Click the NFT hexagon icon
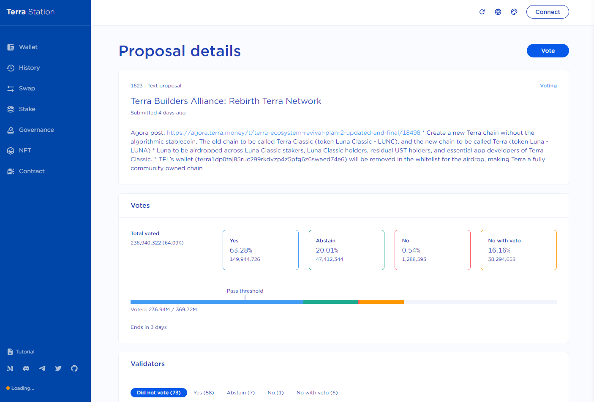594x402 pixels. (11, 151)
